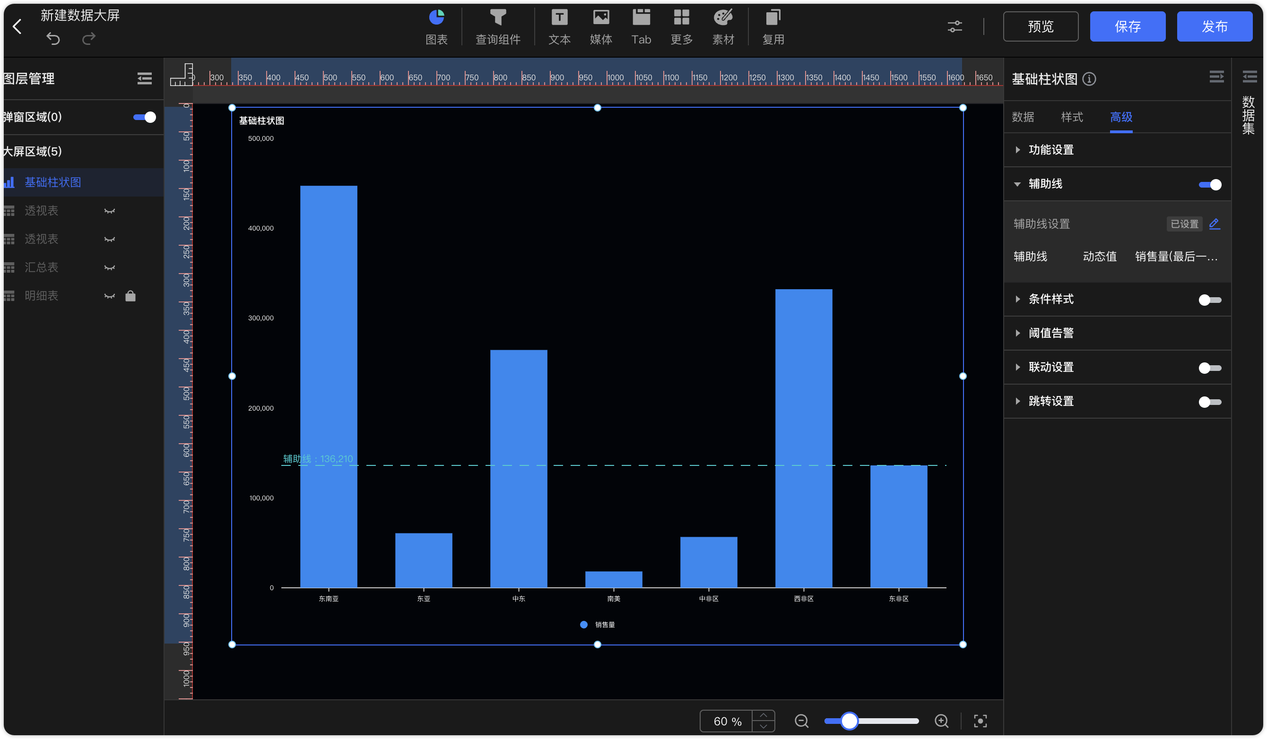Fit canvas to screen
This screenshot has width=1267, height=739.
pos(980,721)
